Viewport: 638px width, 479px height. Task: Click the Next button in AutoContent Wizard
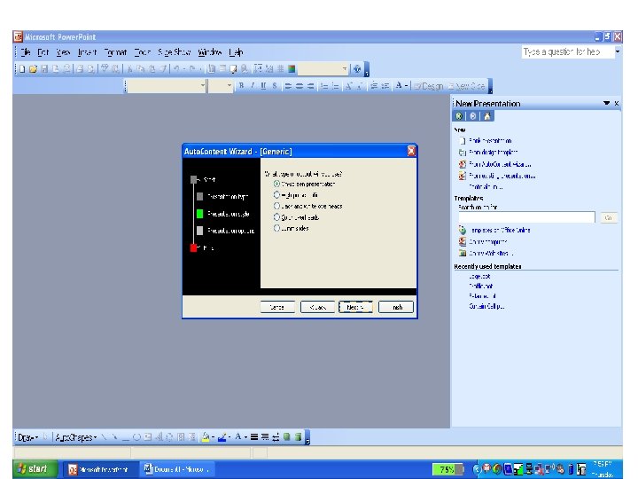(355, 307)
